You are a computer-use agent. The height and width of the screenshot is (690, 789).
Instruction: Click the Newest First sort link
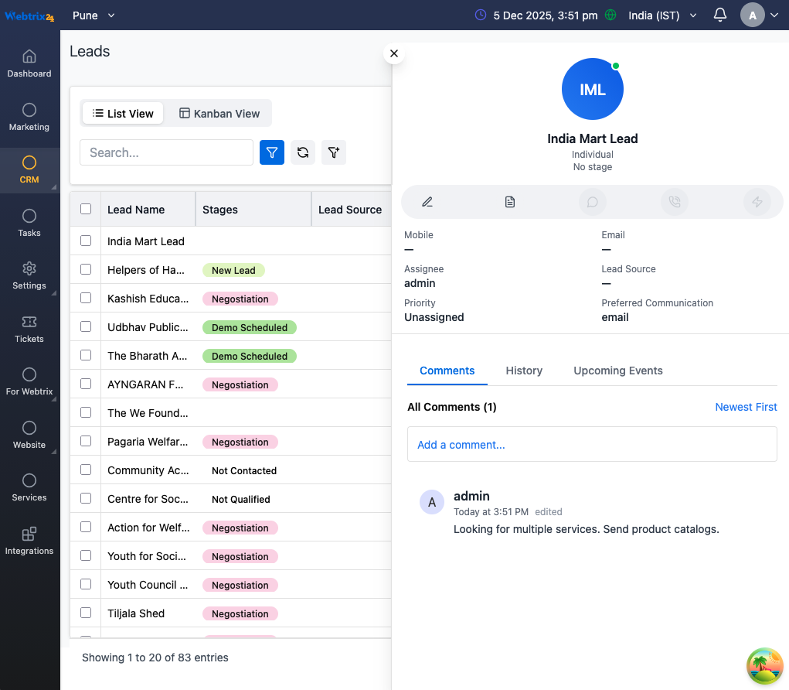746,407
